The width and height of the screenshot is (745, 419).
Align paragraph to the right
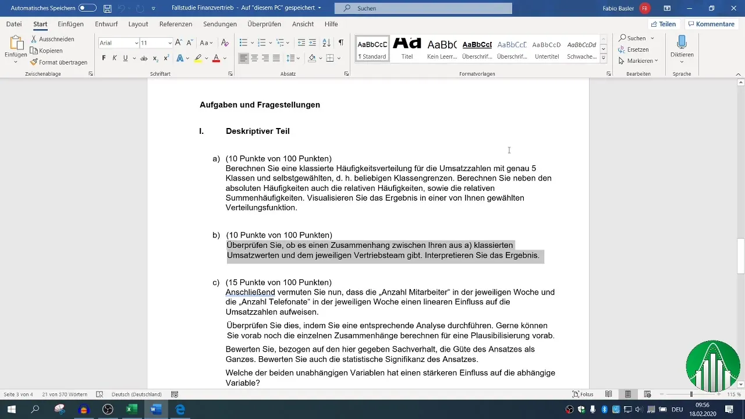coord(265,58)
